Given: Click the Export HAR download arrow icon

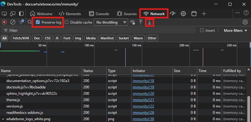Looking at the screenshot, I should (x=149, y=22).
